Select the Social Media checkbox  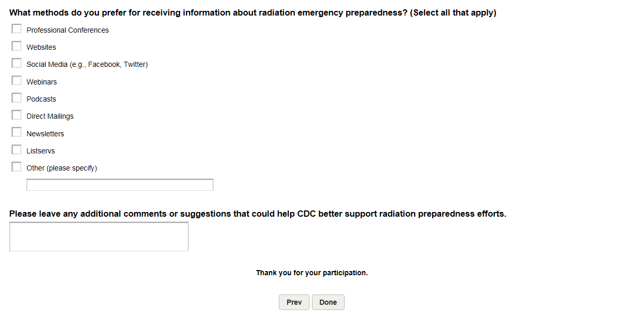pyautogui.click(x=17, y=63)
